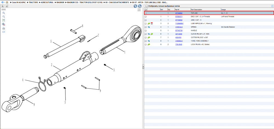Screen dimensions: 274x129
Task: Print the parts diagram
Action: 4,28
